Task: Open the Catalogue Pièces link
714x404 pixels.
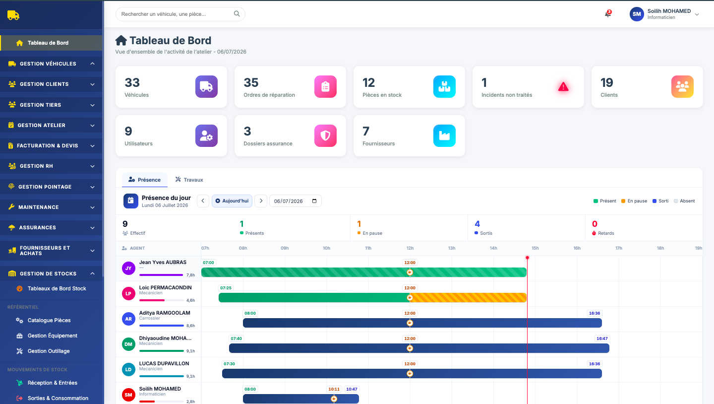Action: point(51,320)
